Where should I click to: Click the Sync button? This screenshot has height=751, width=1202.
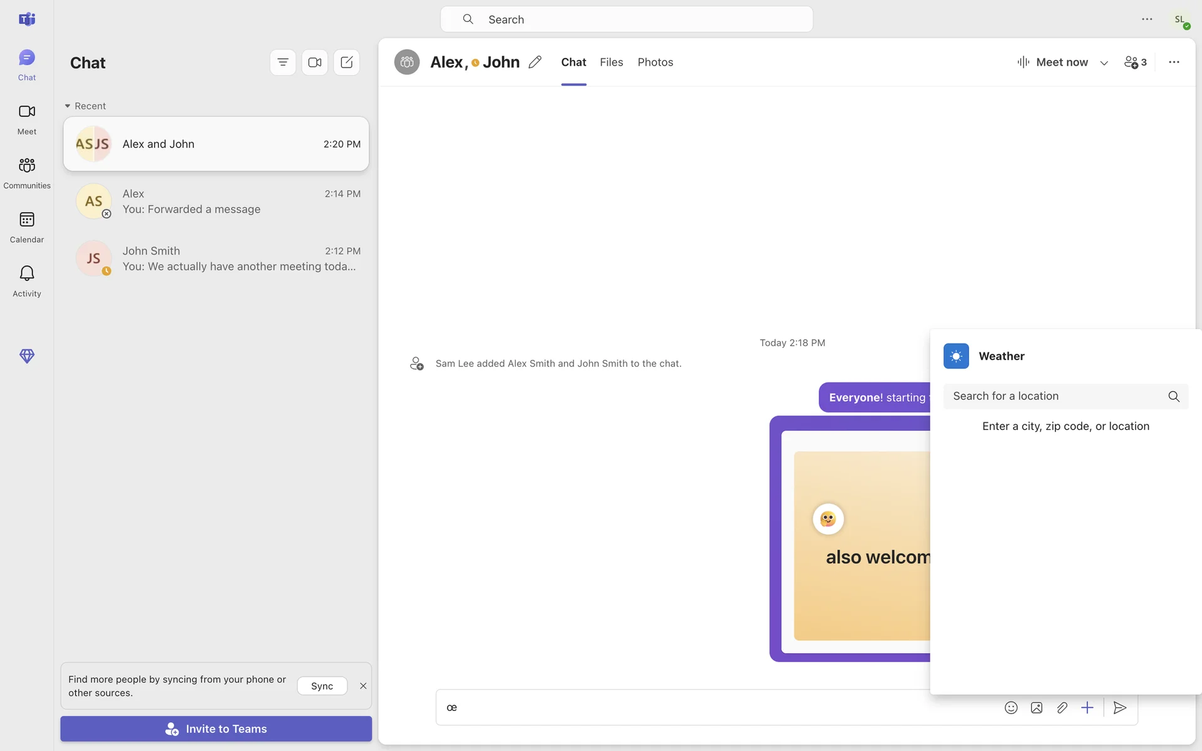click(322, 686)
